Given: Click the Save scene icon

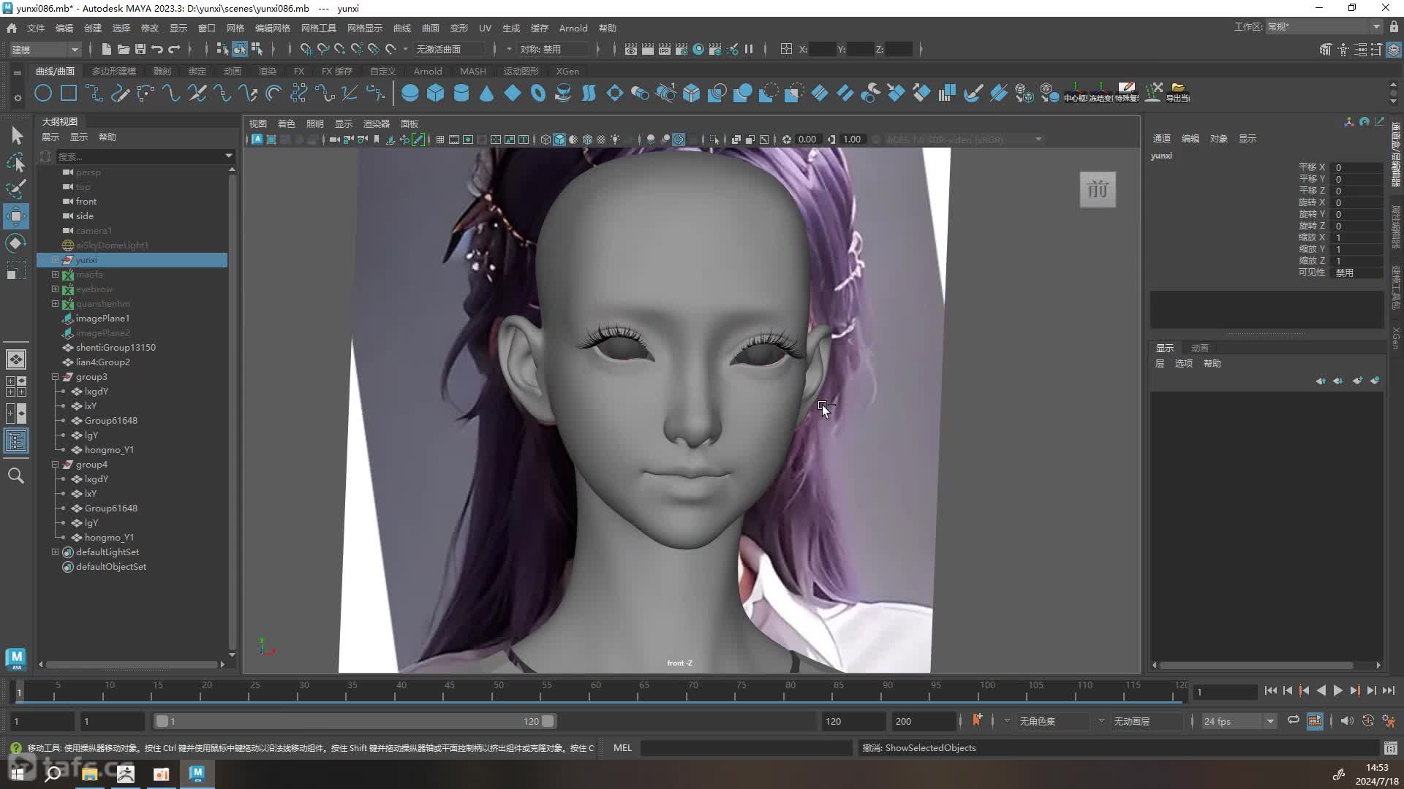Looking at the screenshot, I should tap(140, 49).
